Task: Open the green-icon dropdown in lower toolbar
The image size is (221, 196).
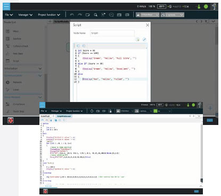Action: [162, 111]
